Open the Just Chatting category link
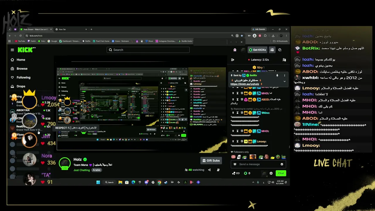 [82, 170]
